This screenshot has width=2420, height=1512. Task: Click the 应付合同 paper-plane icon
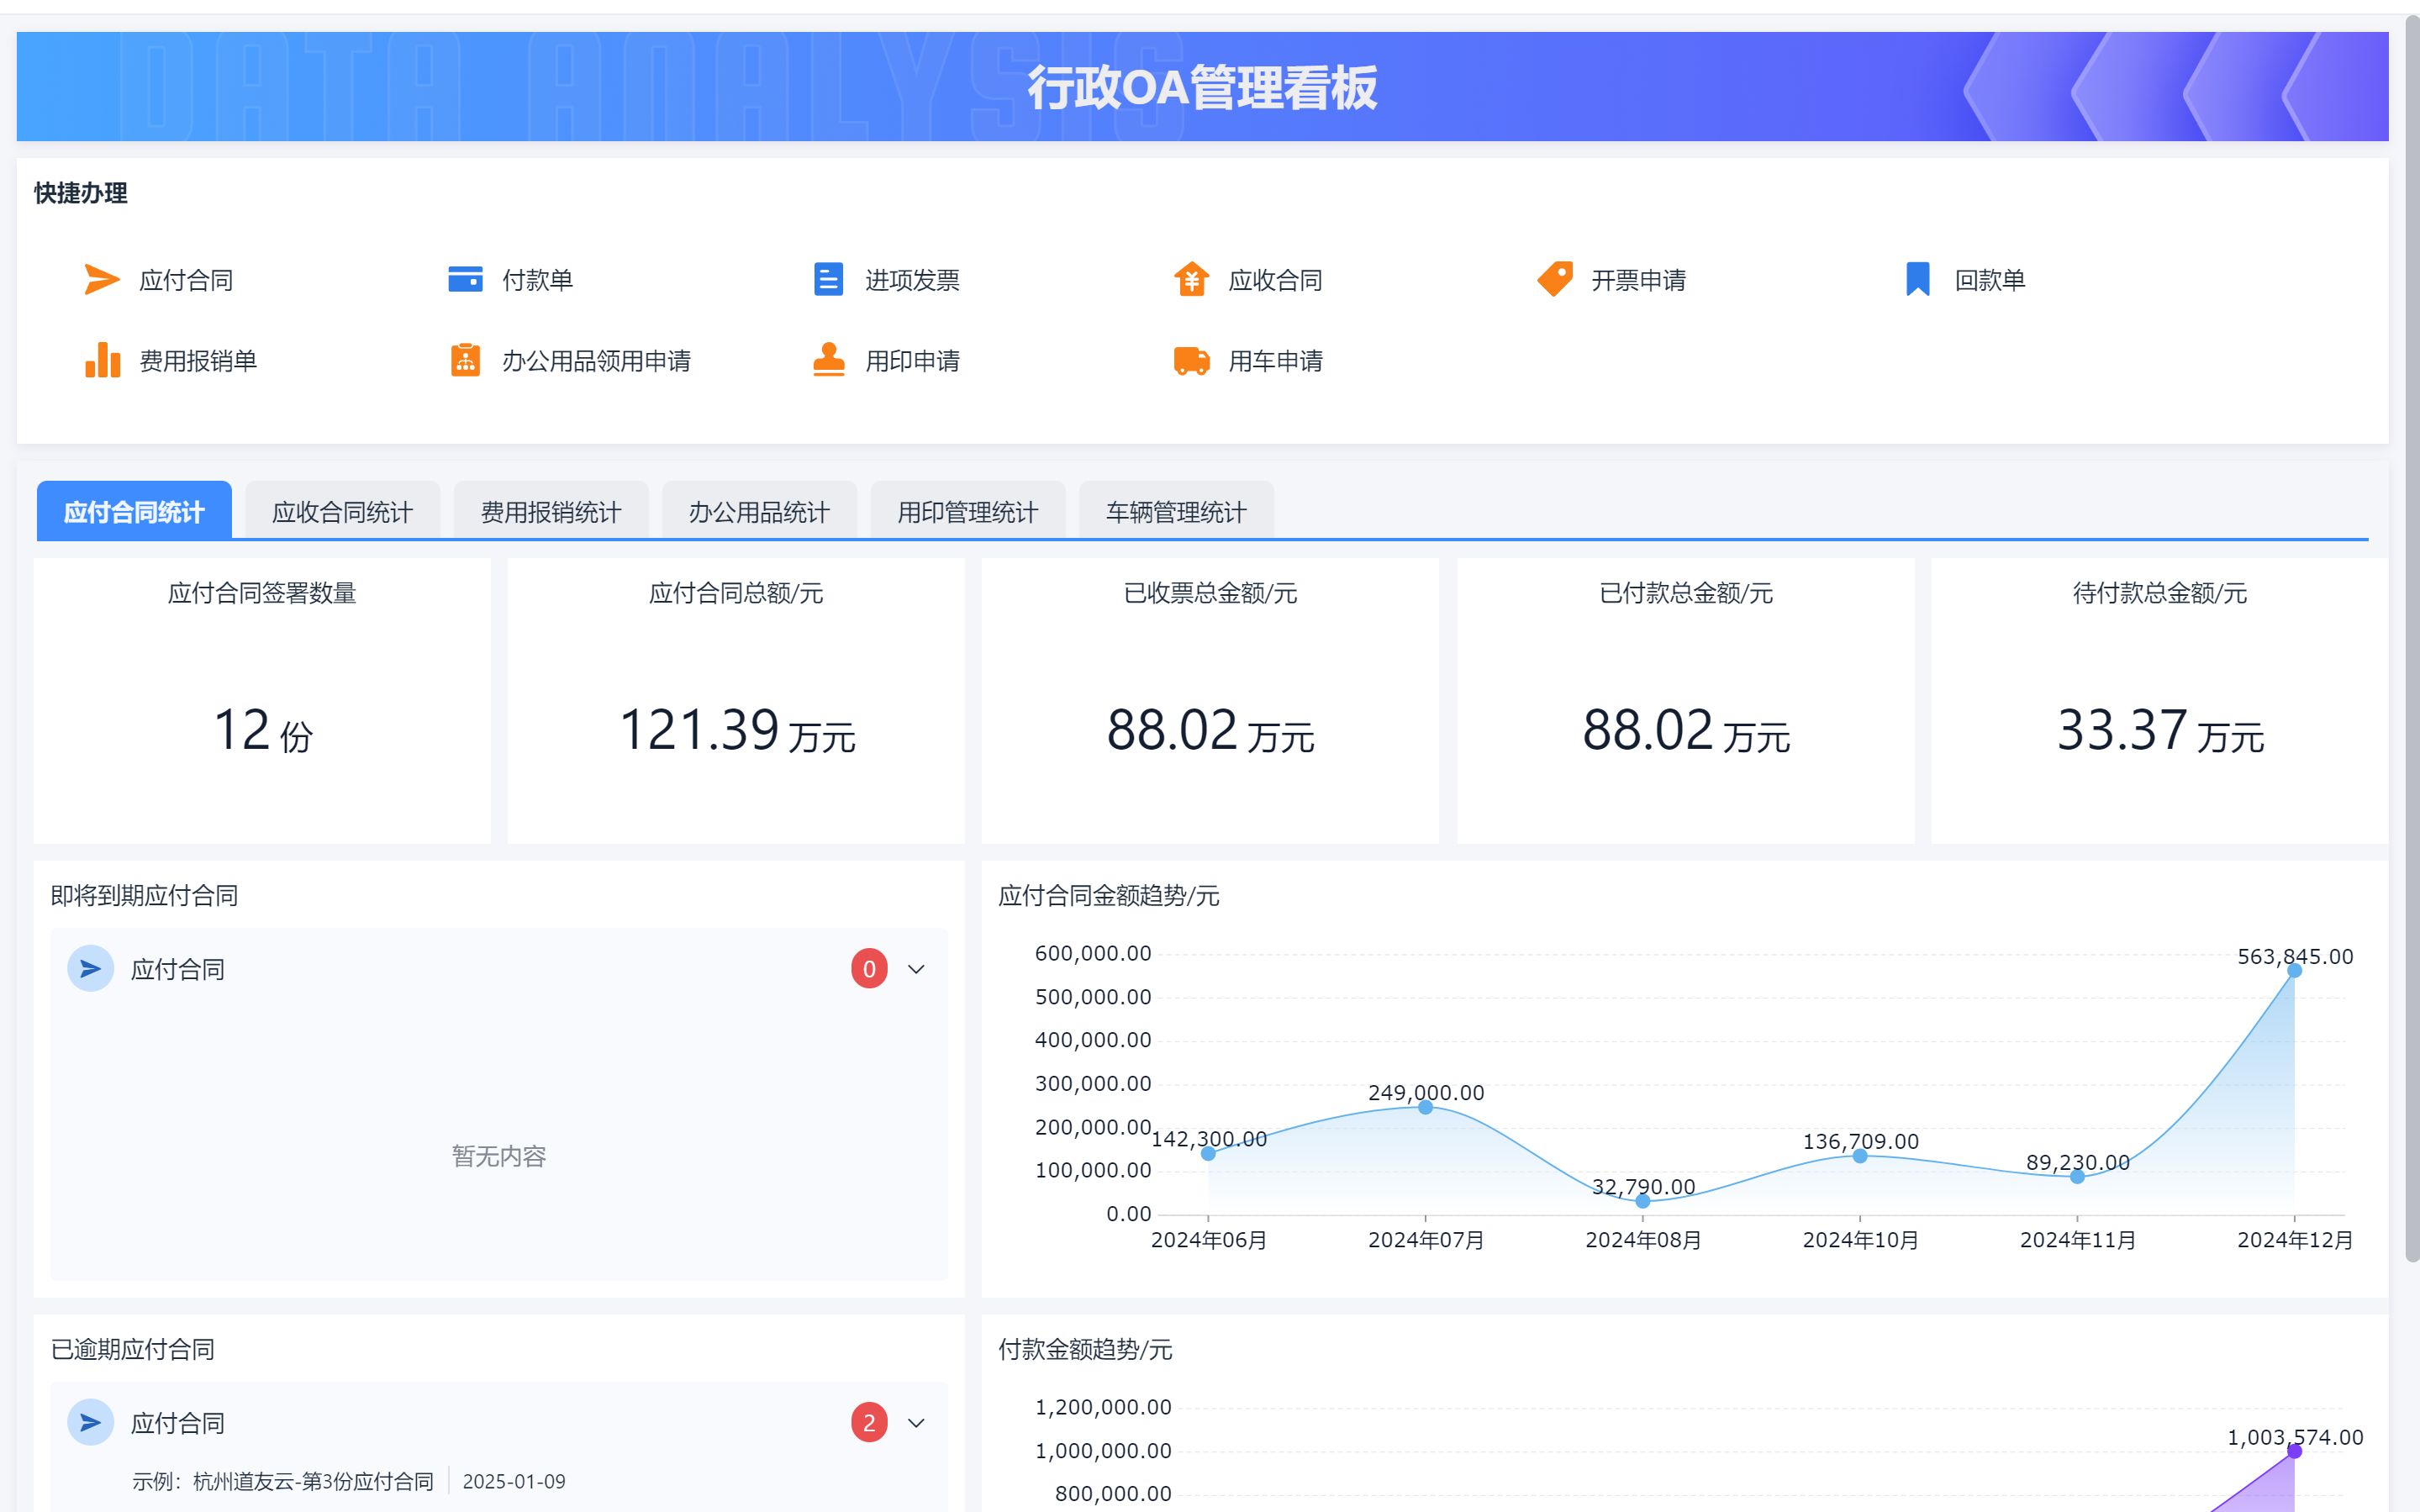coord(101,280)
